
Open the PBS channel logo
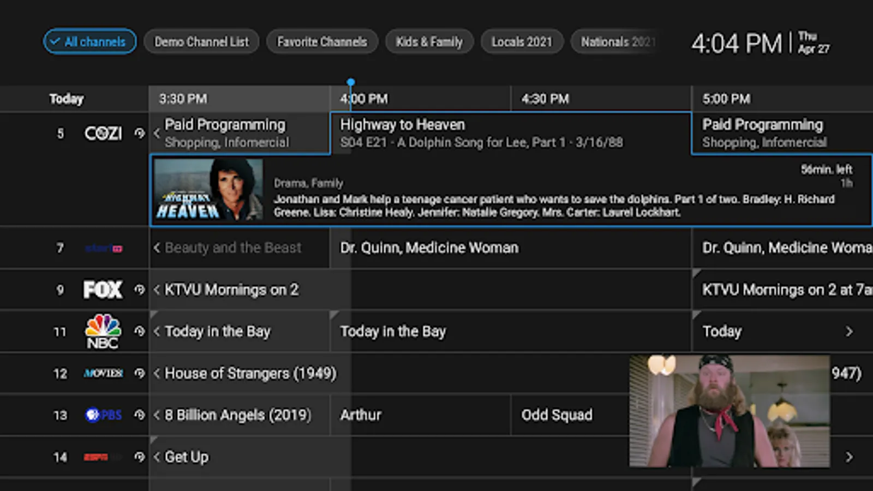(103, 415)
